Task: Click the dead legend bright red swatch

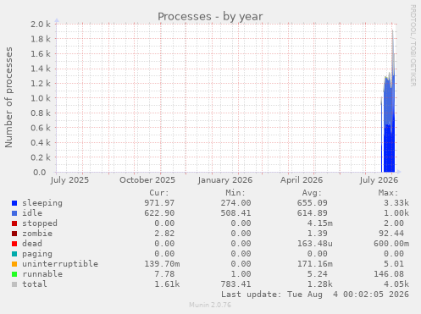Action: (14, 244)
